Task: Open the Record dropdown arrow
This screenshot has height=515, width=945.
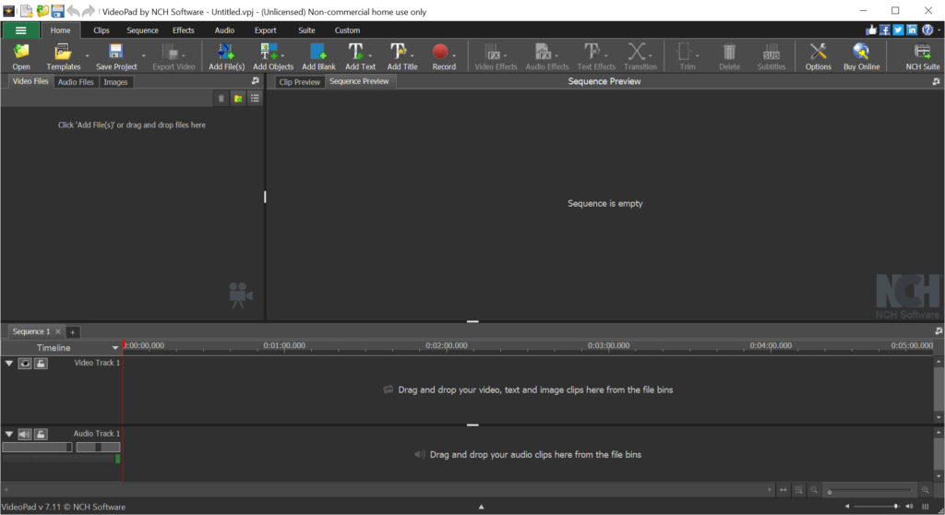Action: pyautogui.click(x=454, y=55)
